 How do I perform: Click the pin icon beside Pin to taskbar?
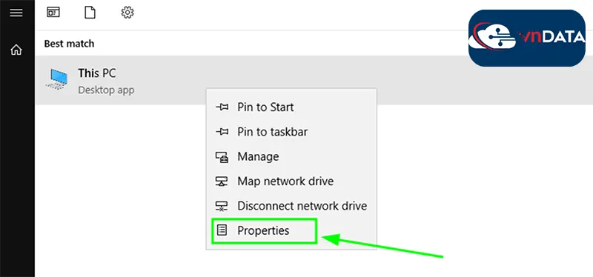222,132
